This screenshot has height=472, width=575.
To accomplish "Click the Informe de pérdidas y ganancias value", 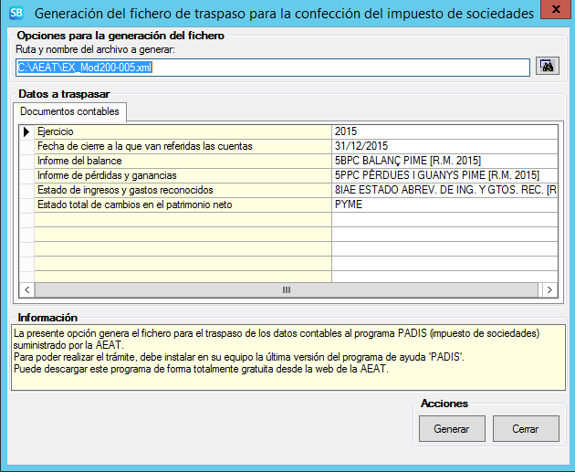I will [x=444, y=175].
